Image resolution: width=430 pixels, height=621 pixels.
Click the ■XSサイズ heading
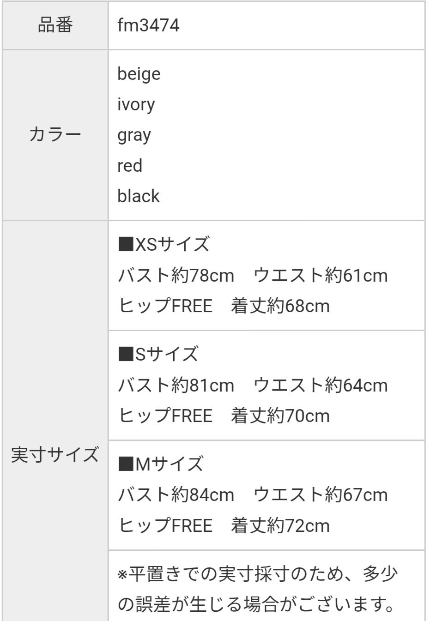click(x=164, y=244)
